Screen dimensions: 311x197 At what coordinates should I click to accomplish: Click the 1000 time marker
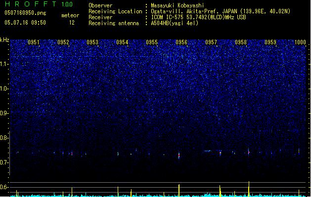[300, 42]
